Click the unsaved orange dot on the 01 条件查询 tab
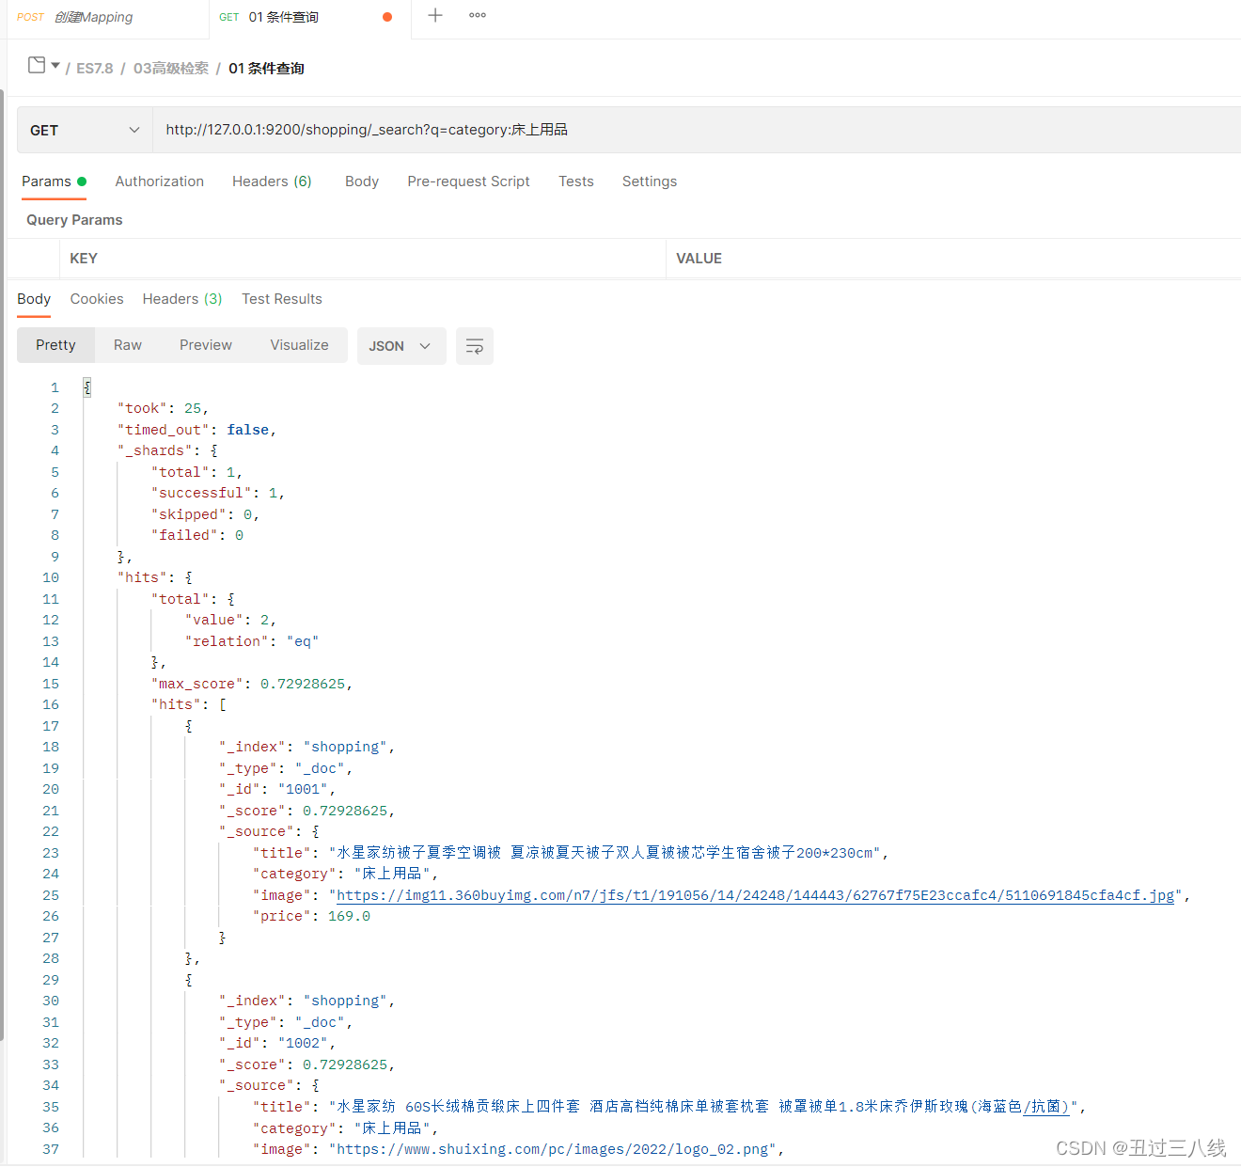The image size is (1241, 1167). pos(387,17)
